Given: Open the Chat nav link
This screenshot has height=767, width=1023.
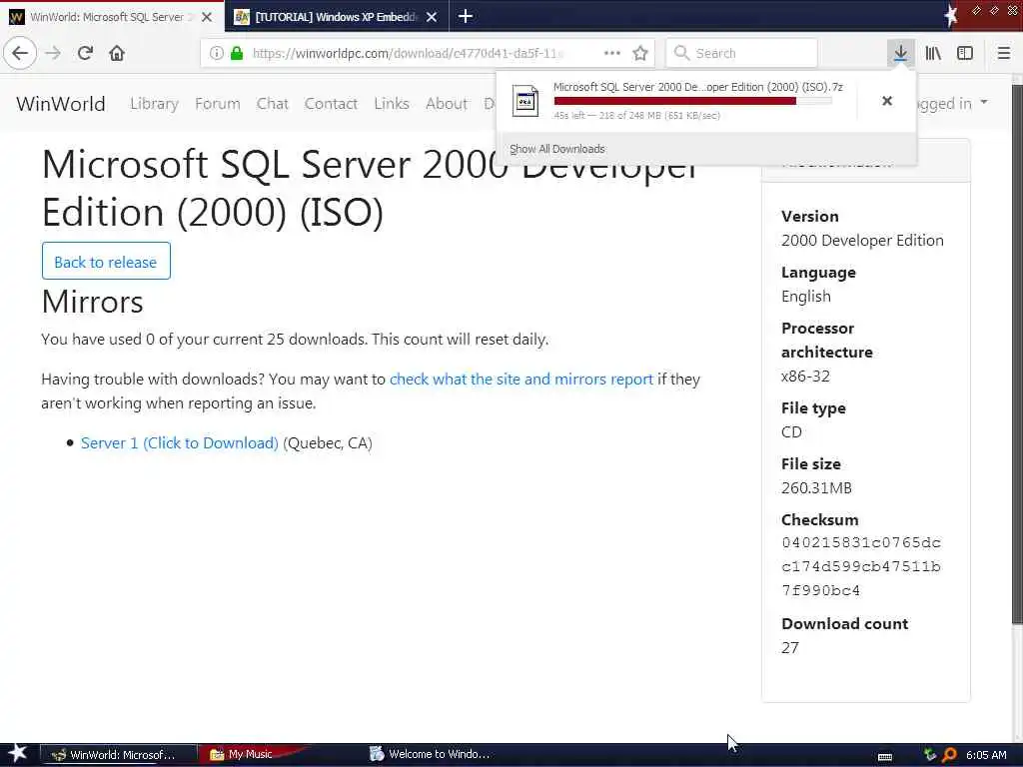Looking at the screenshot, I should [272, 103].
